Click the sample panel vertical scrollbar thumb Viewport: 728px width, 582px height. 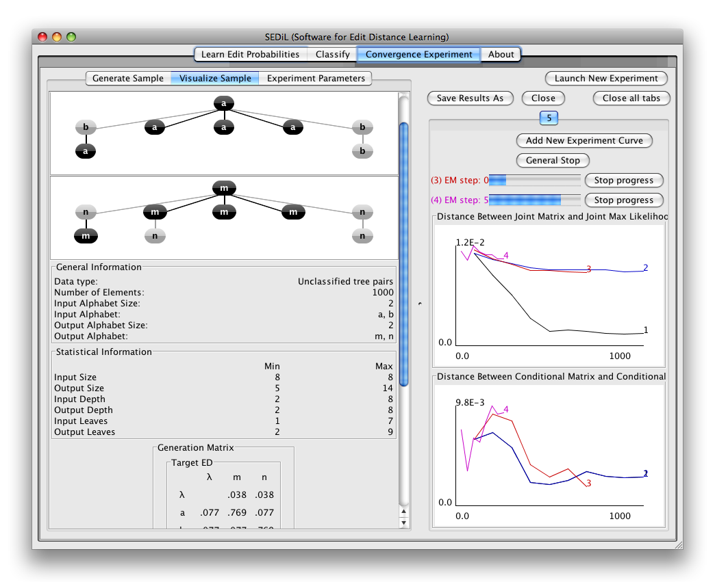(x=404, y=254)
